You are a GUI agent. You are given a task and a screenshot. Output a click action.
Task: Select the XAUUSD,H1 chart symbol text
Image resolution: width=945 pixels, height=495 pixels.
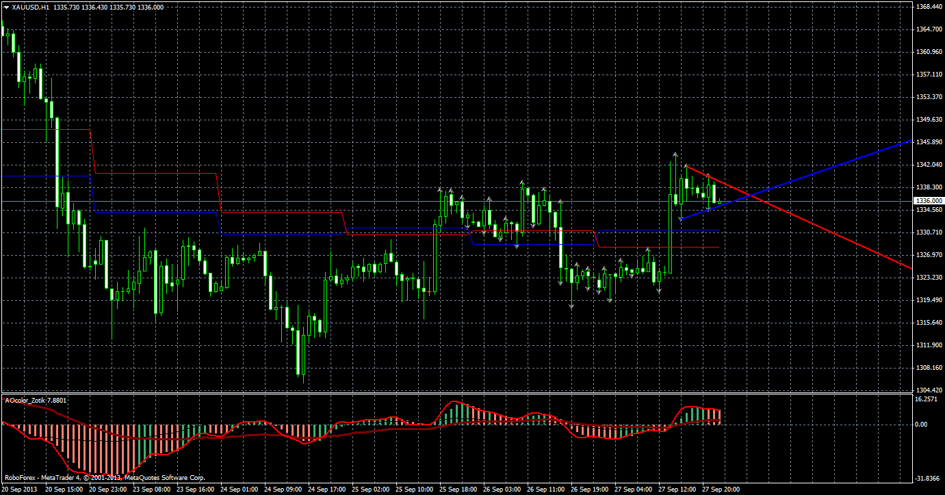(29, 7)
